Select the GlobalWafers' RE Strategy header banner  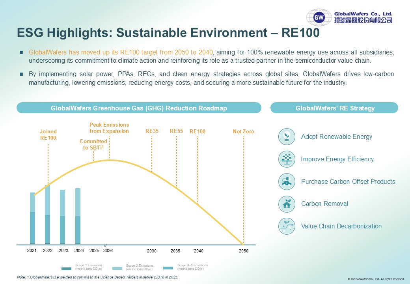334,108
